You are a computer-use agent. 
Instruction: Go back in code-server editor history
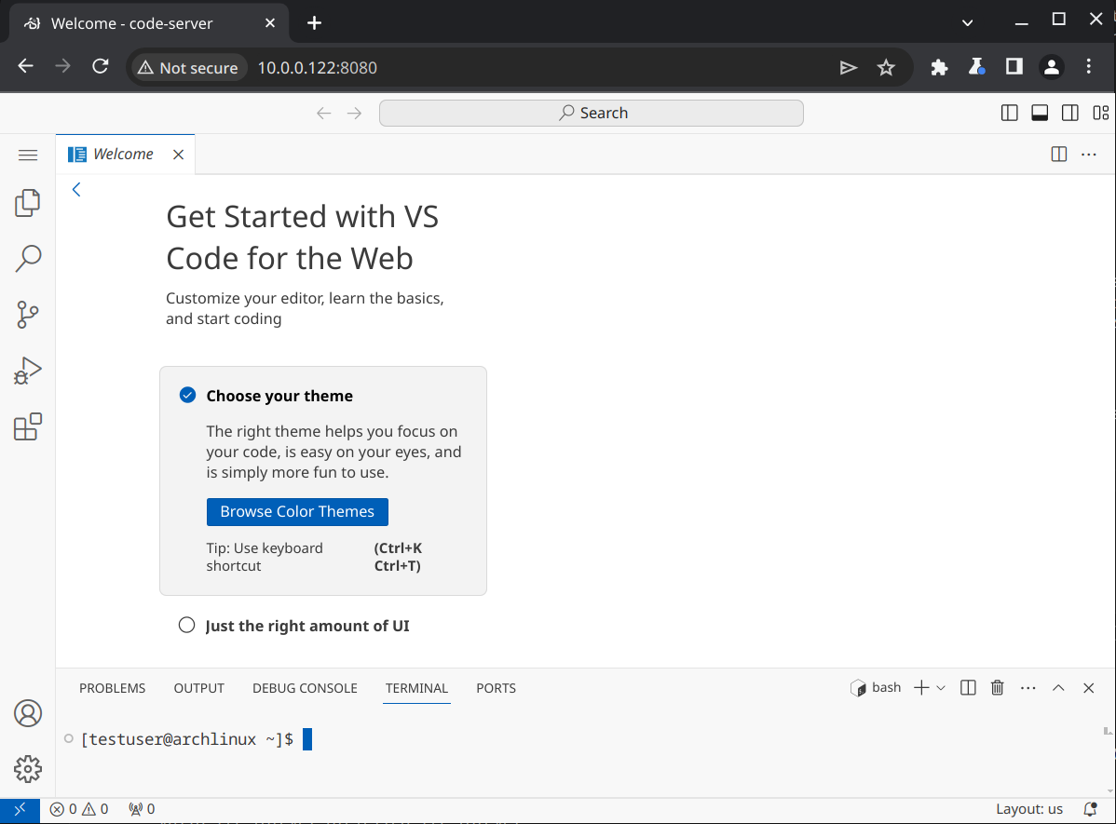[324, 114]
